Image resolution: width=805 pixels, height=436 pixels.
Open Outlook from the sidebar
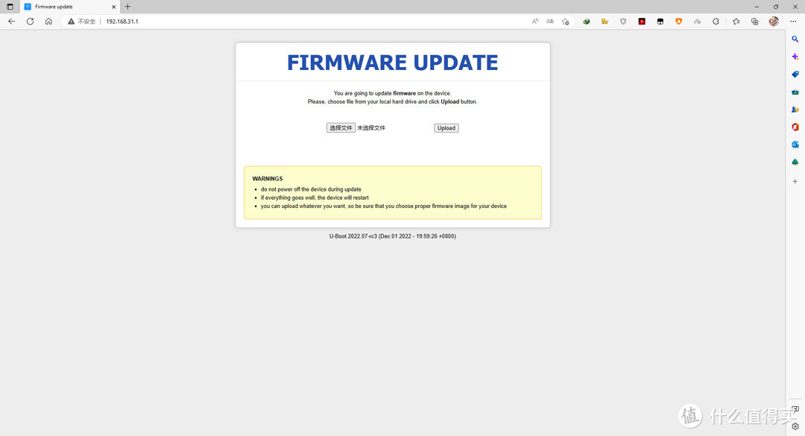(x=795, y=145)
